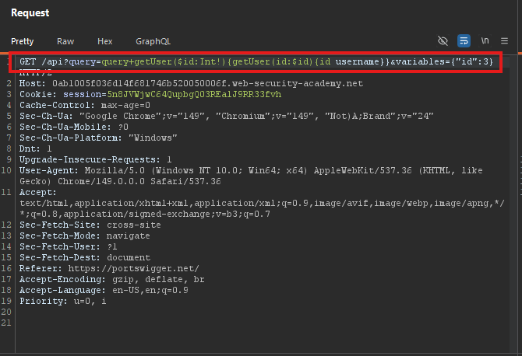Click the Accept-Encoding: gzip, deflate, br line
The height and width of the screenshot is (356, 522).
[x=112, y=280]
